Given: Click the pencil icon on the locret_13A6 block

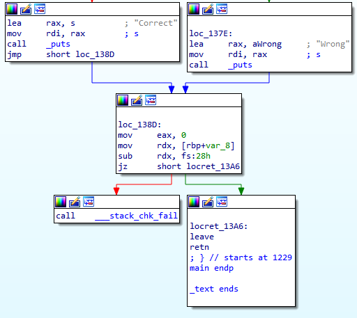Looking at the screenshot, I should 208,202.
